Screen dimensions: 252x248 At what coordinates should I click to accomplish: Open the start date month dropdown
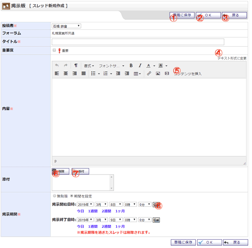click(x=101, y=204)
